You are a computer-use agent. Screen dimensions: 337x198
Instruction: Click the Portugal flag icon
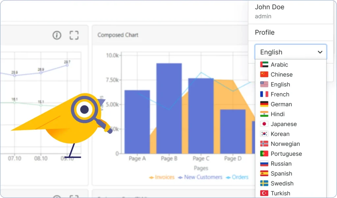pyautogui.click(x=264, y=153)
